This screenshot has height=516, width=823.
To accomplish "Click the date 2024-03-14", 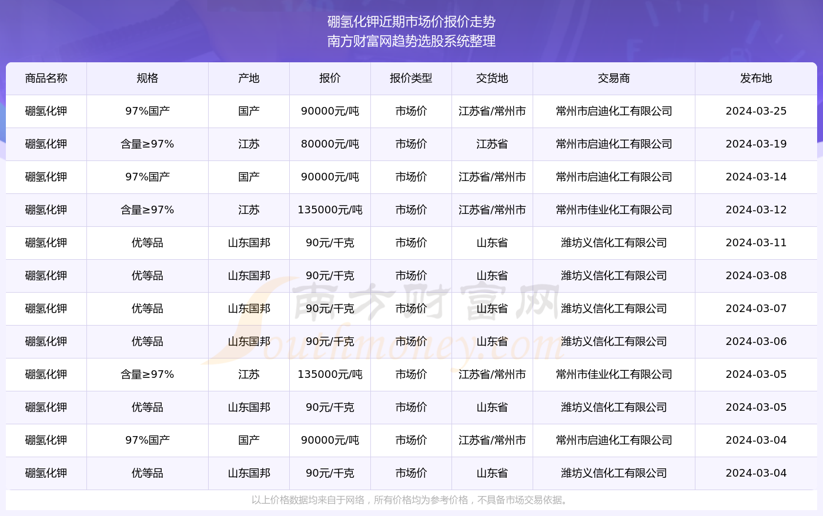I will pos(756,177).
